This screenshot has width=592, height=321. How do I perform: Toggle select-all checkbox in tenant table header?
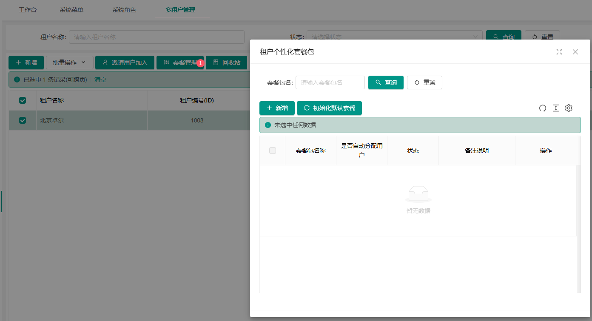[x=23, y=100]
